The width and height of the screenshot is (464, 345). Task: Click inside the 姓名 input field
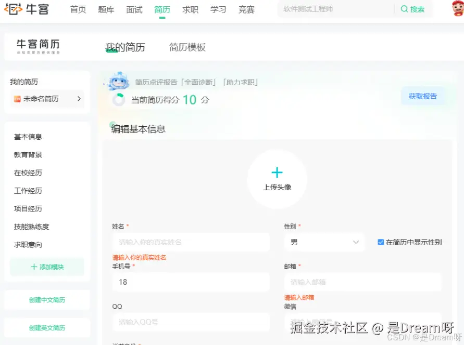point(191,242)
